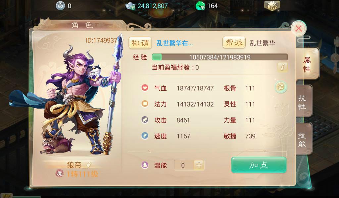Switch to the 技能 tab

pos(303,140)
